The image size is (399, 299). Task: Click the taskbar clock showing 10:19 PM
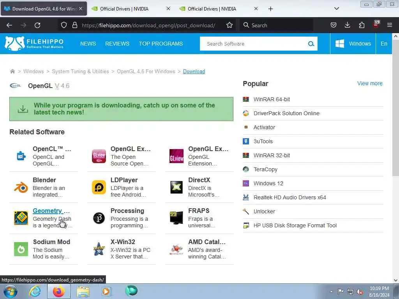tap(379, 291)
